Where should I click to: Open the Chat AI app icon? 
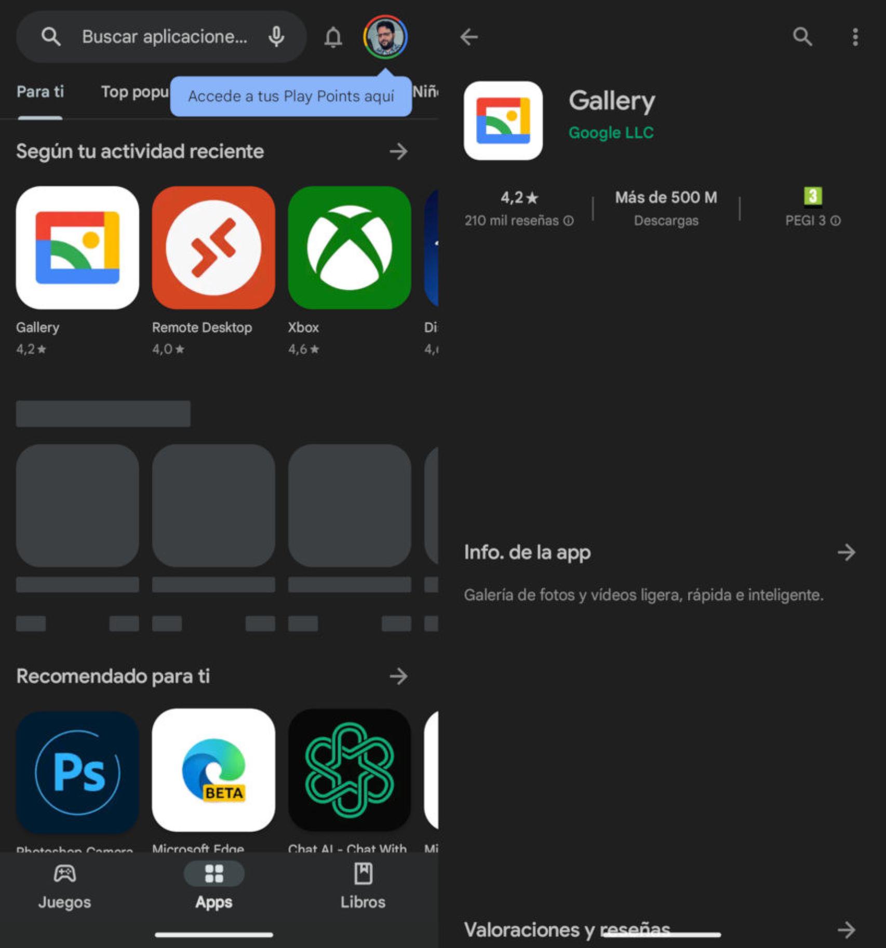coord(350,771)
